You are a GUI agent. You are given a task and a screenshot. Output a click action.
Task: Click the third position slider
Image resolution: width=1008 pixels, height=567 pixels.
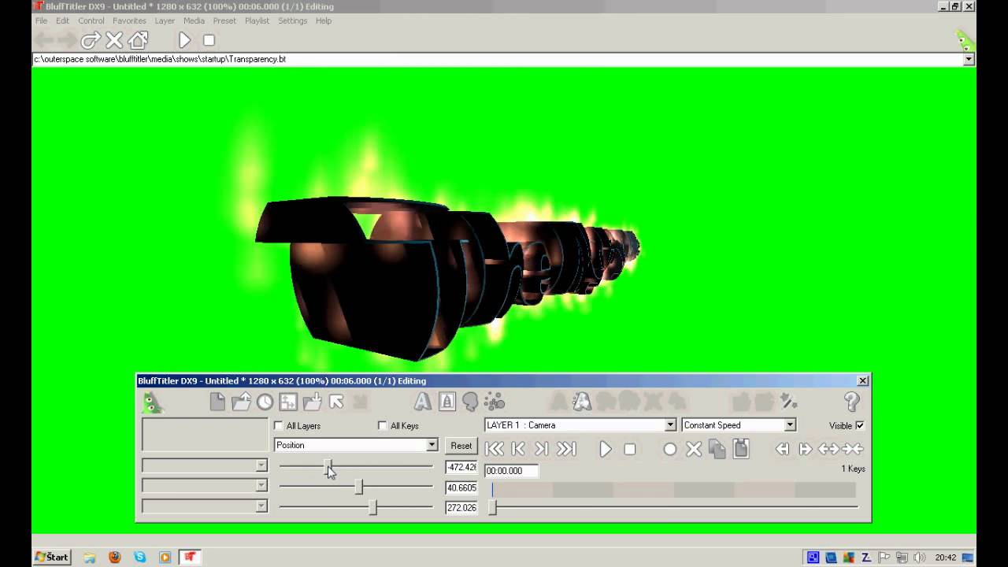tap(356, 508)
